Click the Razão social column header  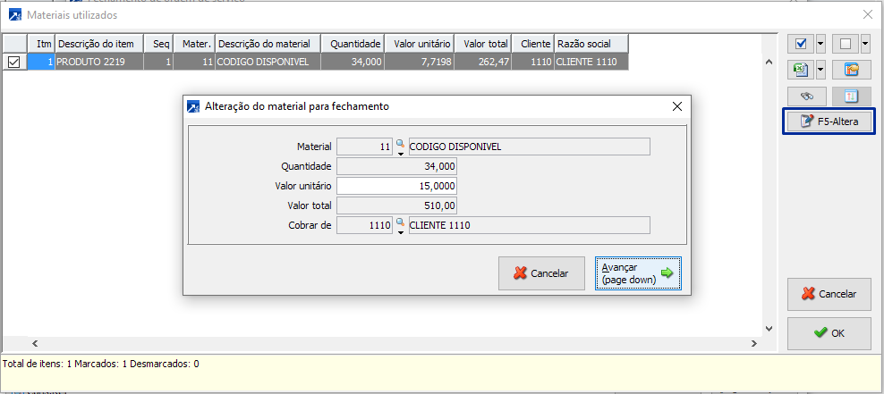tap(591, 44)
